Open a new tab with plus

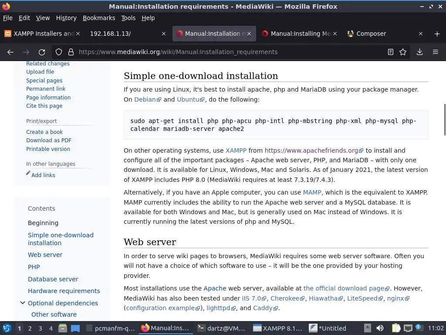tap(437, 34)
